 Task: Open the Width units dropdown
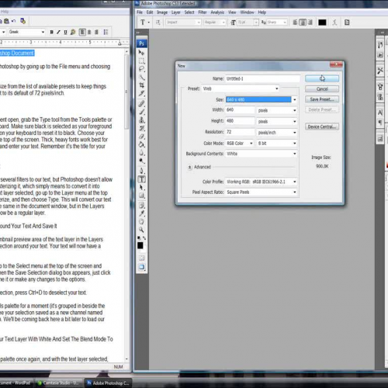click(x=277, y=110)
